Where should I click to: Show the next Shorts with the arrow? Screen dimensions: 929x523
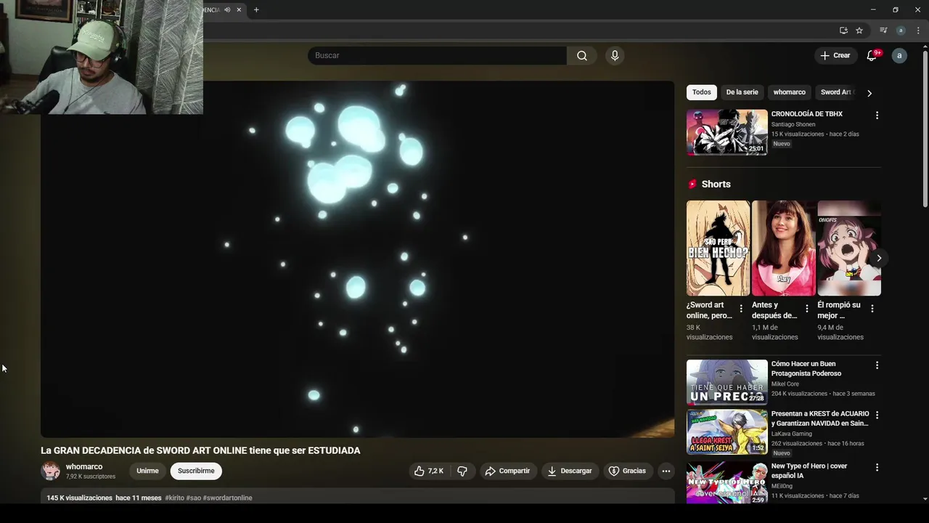tap(878, 258)
